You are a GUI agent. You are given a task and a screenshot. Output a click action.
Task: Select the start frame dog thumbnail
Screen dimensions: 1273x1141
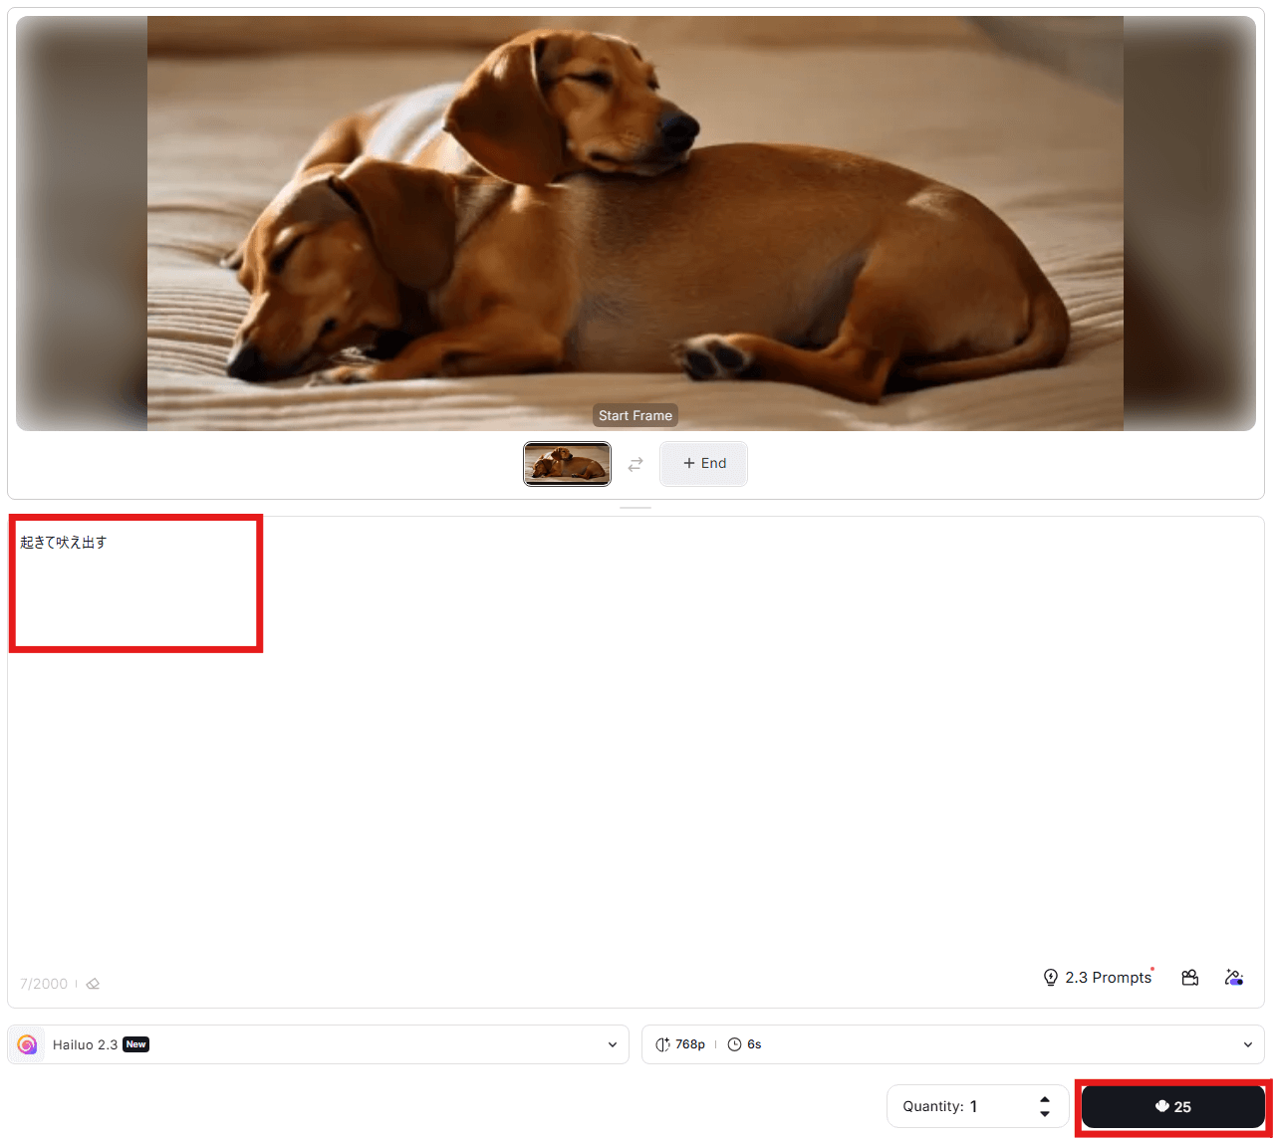[567, 464]
